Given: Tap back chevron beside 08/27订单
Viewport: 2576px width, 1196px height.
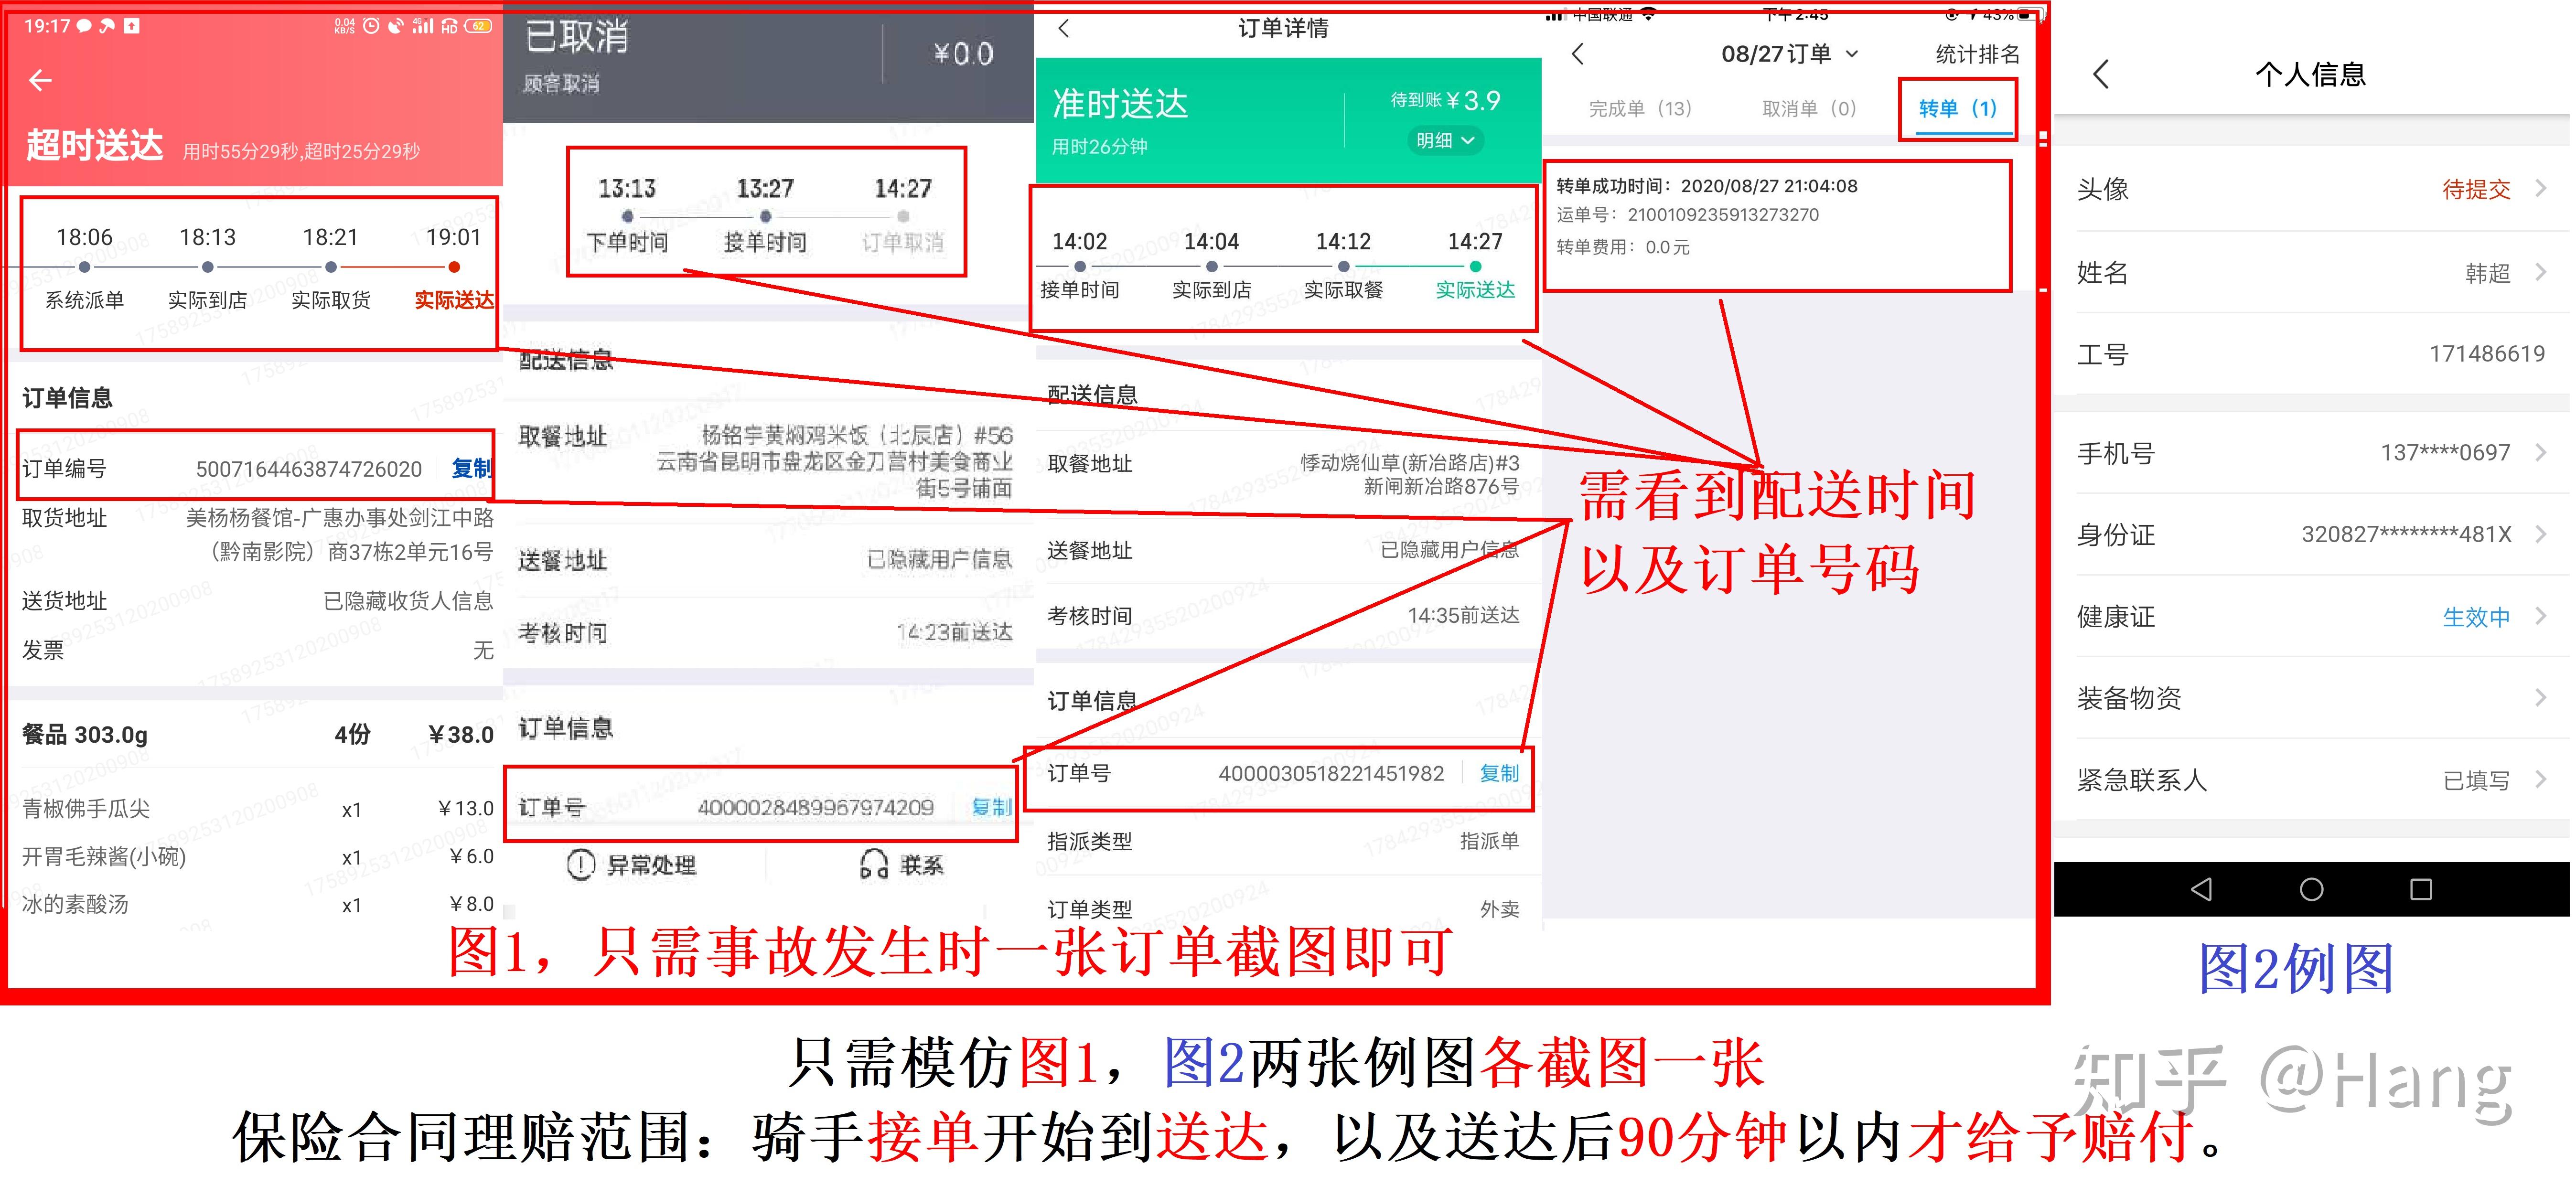Looking at the screenshot, I should pyautogui.click(x=1578, y=54).
